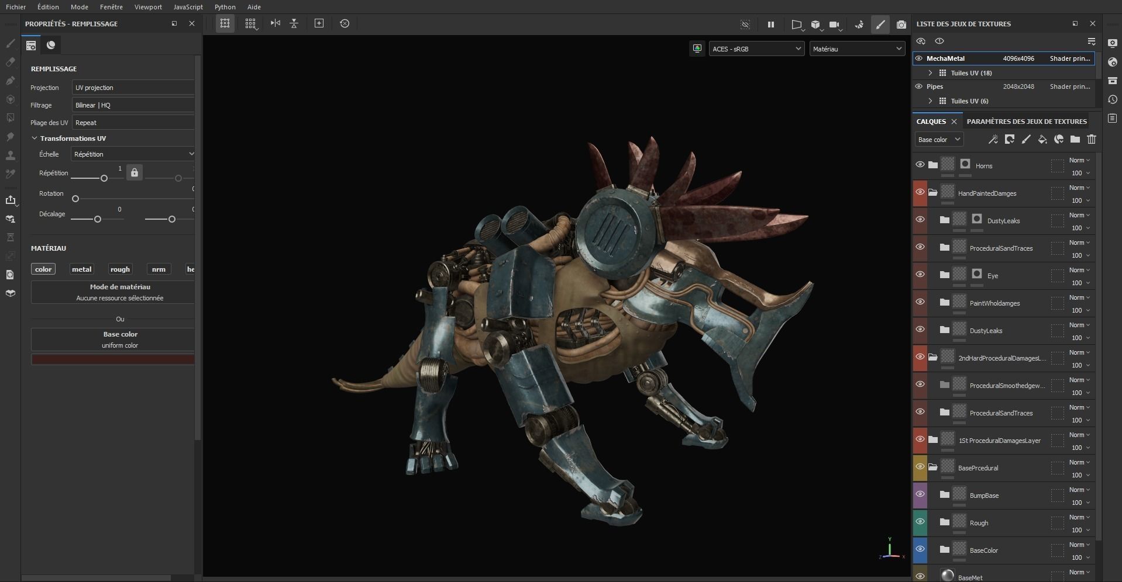Image resolution: width=1122 pixels, height=582 pixels.
Task: Open the Viewport menu
Action: (148, 7)
